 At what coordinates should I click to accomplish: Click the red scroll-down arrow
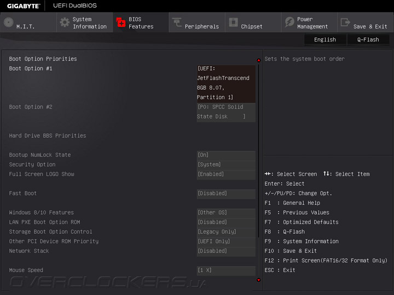tap(258, 280)
